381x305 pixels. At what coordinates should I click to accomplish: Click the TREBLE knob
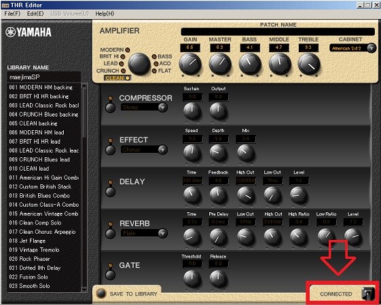(x=309, y=64)
